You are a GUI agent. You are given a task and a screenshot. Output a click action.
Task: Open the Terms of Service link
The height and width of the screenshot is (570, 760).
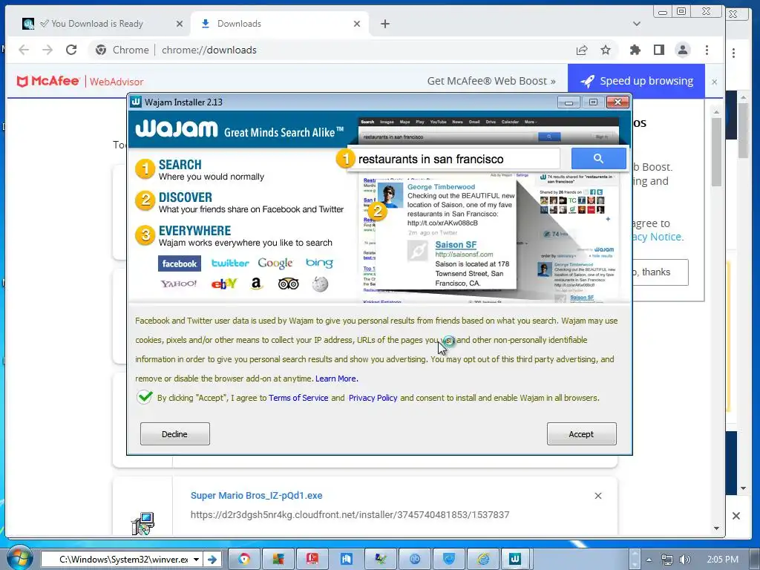[298, 398]
